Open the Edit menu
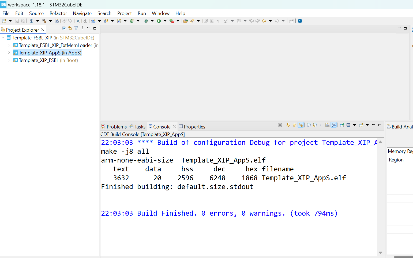Image resolution: width=413 pixels, height=258 pixels. pos(19,13)
